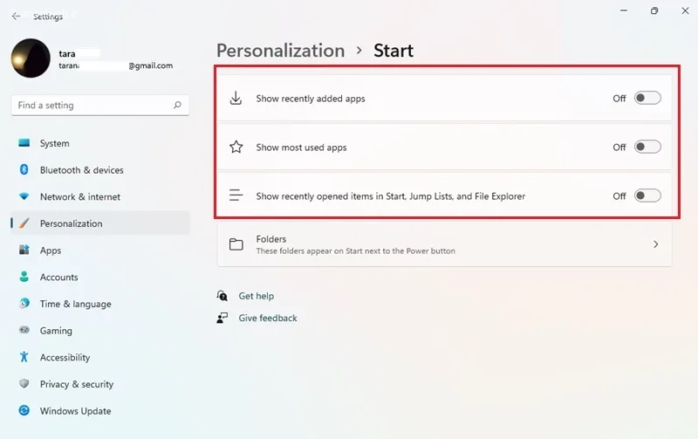The height and width of the screenshot is (439, 698).
Task: Select Time & language in sidebar
Action: [x=75, y=304]
